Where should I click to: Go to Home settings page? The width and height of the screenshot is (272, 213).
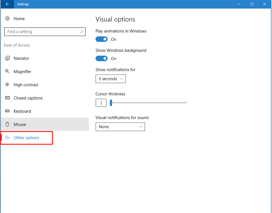[x=19, y=19]
